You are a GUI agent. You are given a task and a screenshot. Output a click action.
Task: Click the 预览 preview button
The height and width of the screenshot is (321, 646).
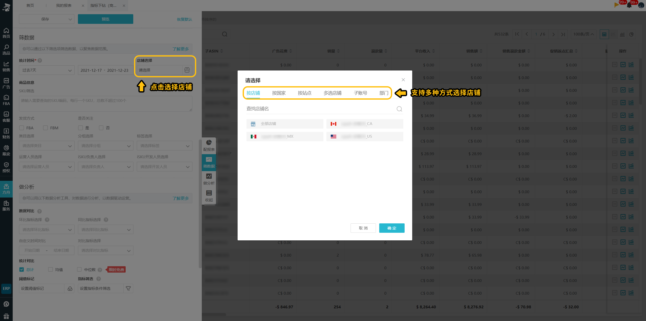105,19
